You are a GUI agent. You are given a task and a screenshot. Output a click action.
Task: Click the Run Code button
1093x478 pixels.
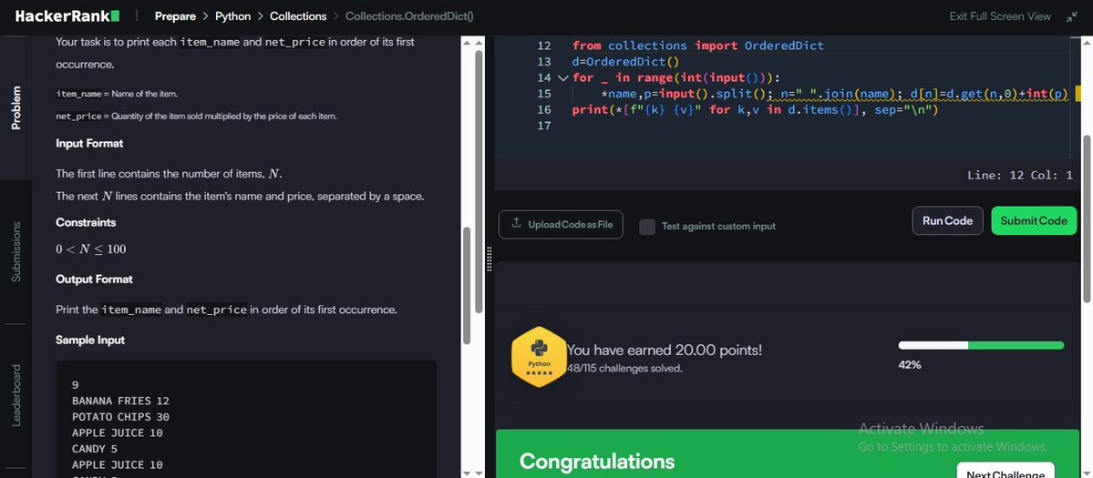coord(947,220)
